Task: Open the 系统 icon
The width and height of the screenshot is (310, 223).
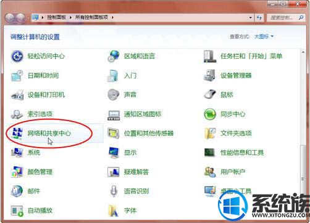Action: [x=17, y=153]
